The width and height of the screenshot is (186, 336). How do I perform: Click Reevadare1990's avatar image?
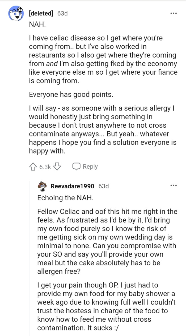(42, 186)
